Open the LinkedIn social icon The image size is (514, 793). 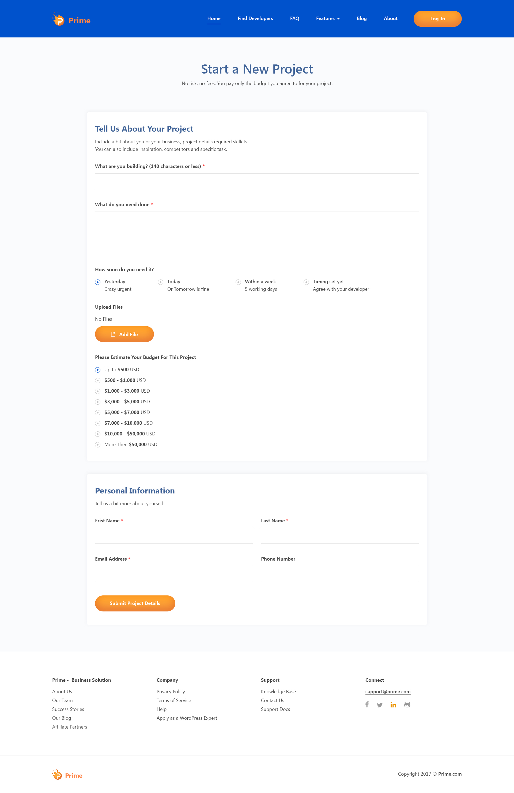[393, 705]
